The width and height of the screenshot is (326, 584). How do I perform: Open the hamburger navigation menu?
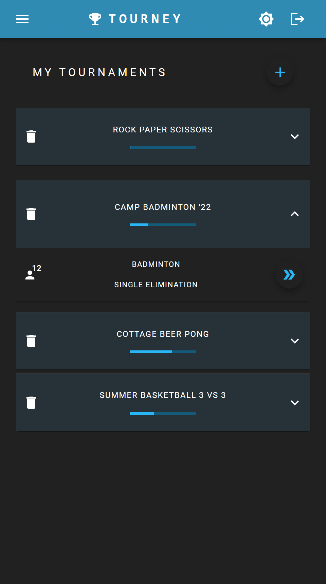(22, 19)
